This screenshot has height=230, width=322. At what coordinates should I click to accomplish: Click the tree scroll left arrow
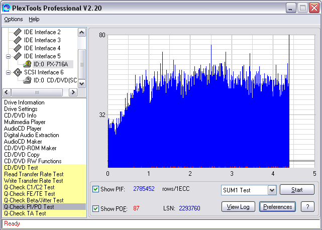7,92
